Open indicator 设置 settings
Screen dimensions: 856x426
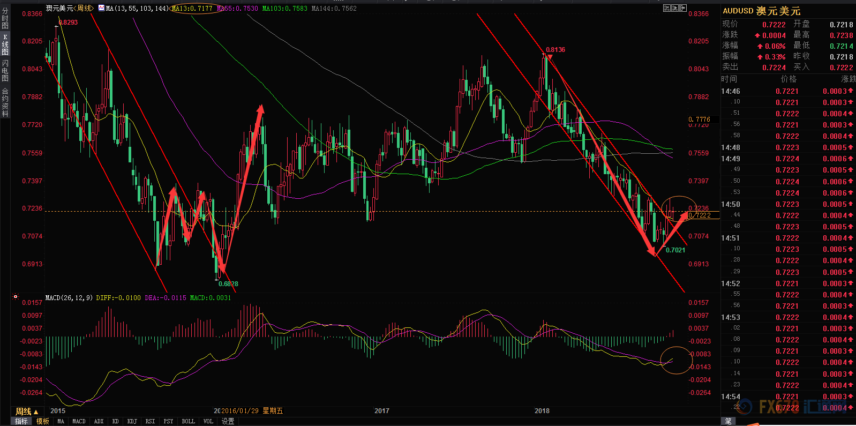click(228, 422)
